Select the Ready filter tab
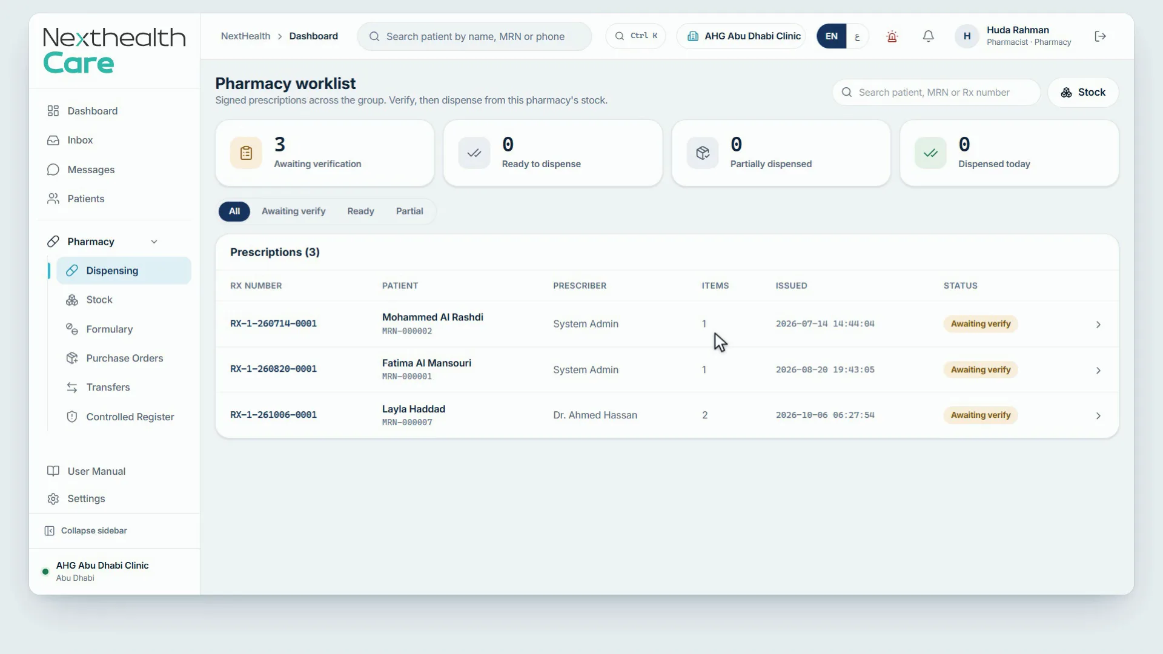This screenshot has width=1163, height=654. point(360,211)
